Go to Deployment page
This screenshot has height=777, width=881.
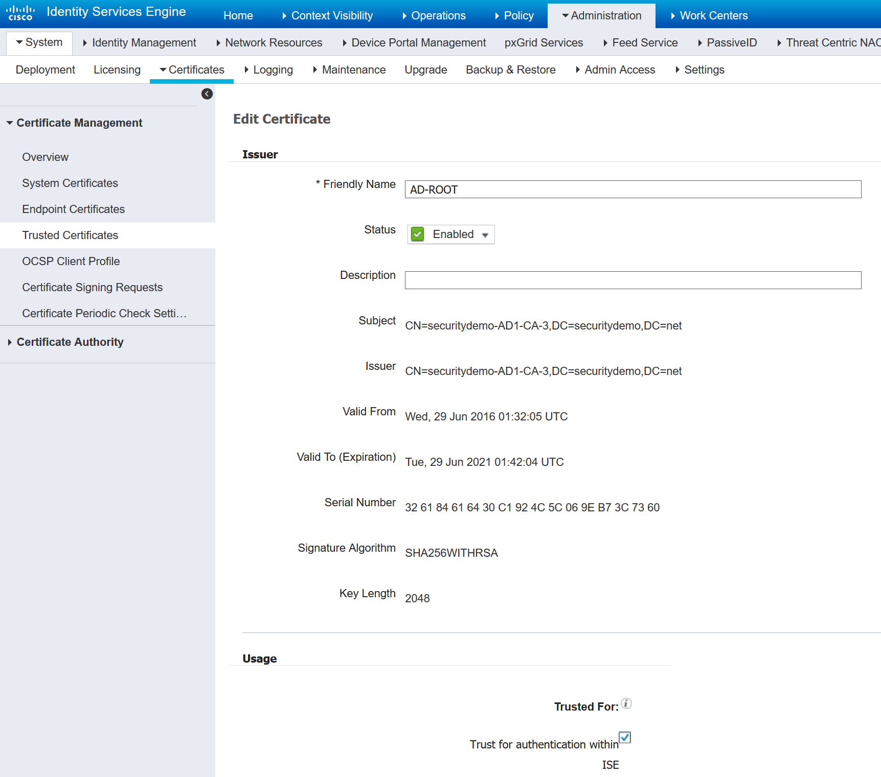46,70
